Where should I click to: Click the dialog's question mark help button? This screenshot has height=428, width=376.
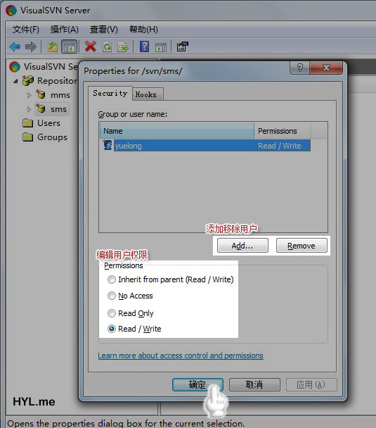point(299,68)
